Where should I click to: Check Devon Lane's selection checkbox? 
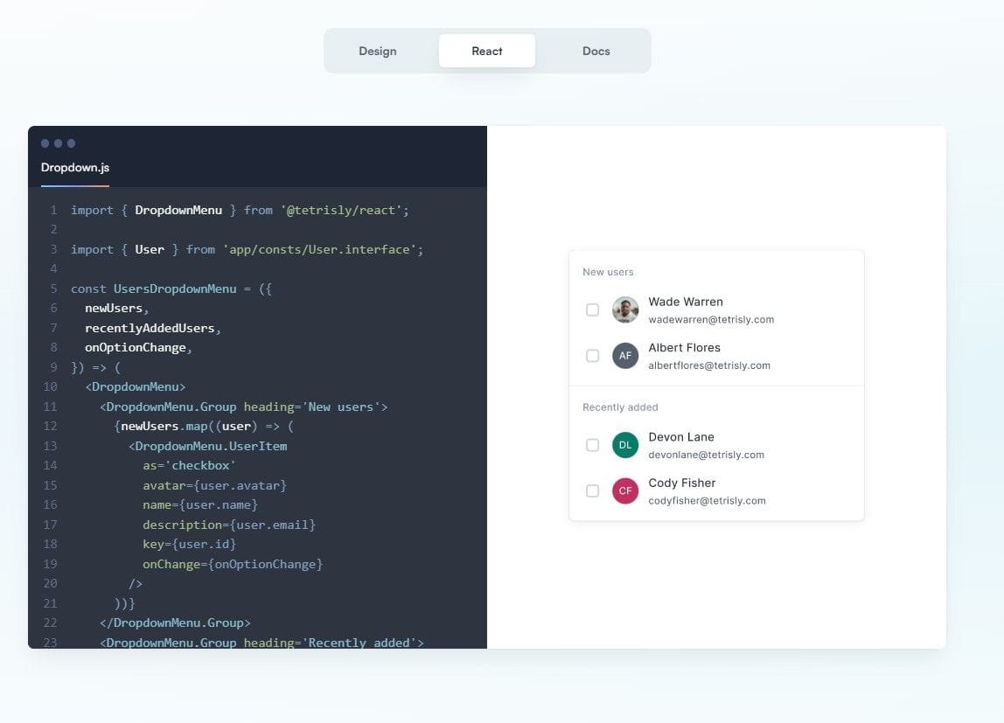592,445
